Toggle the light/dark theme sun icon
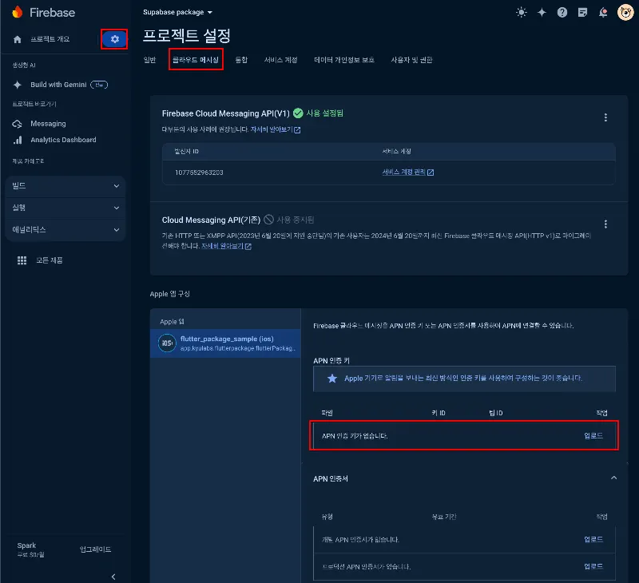This screenshot has width=639, height=583. (x=522, y=12)
